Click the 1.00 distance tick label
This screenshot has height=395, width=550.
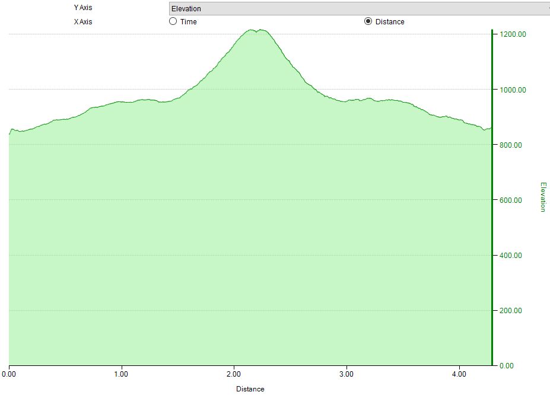(121, 374)
